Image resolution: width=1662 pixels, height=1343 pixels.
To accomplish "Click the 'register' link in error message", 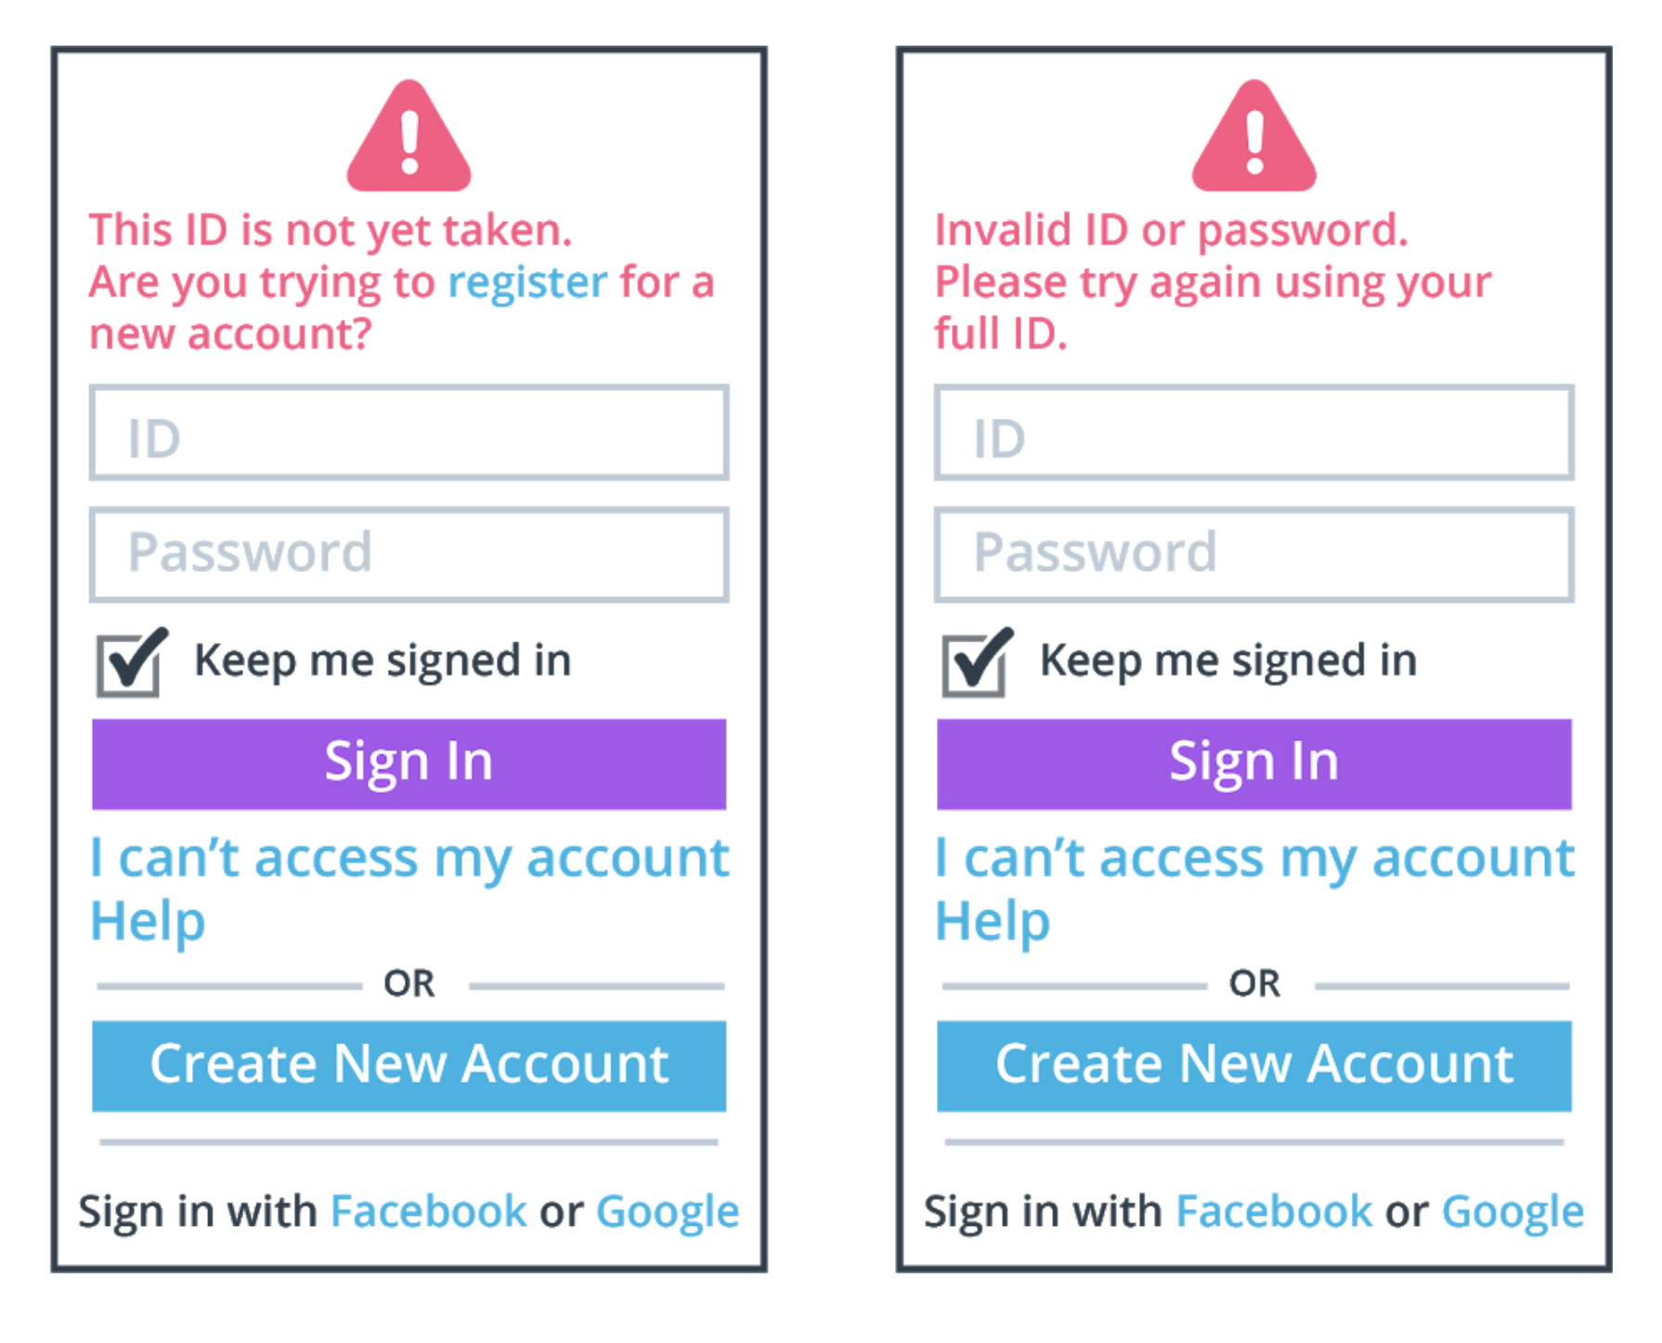I will point(527,282).
